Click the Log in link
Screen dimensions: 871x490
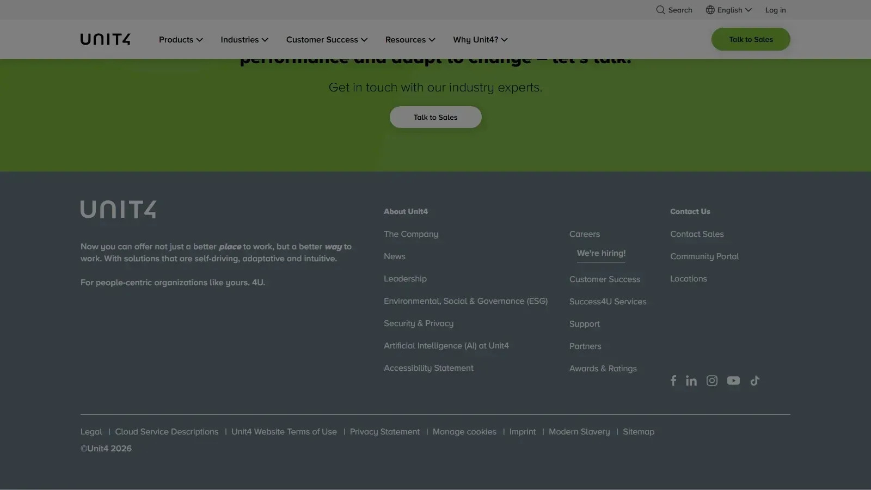click(775, 10)
